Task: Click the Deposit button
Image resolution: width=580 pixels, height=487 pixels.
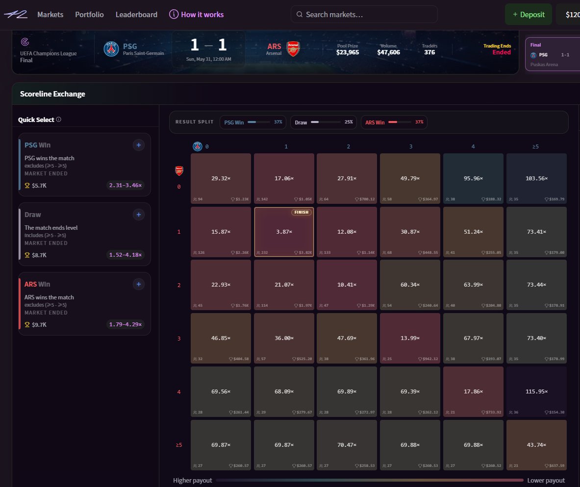Action: coord(528,14)
